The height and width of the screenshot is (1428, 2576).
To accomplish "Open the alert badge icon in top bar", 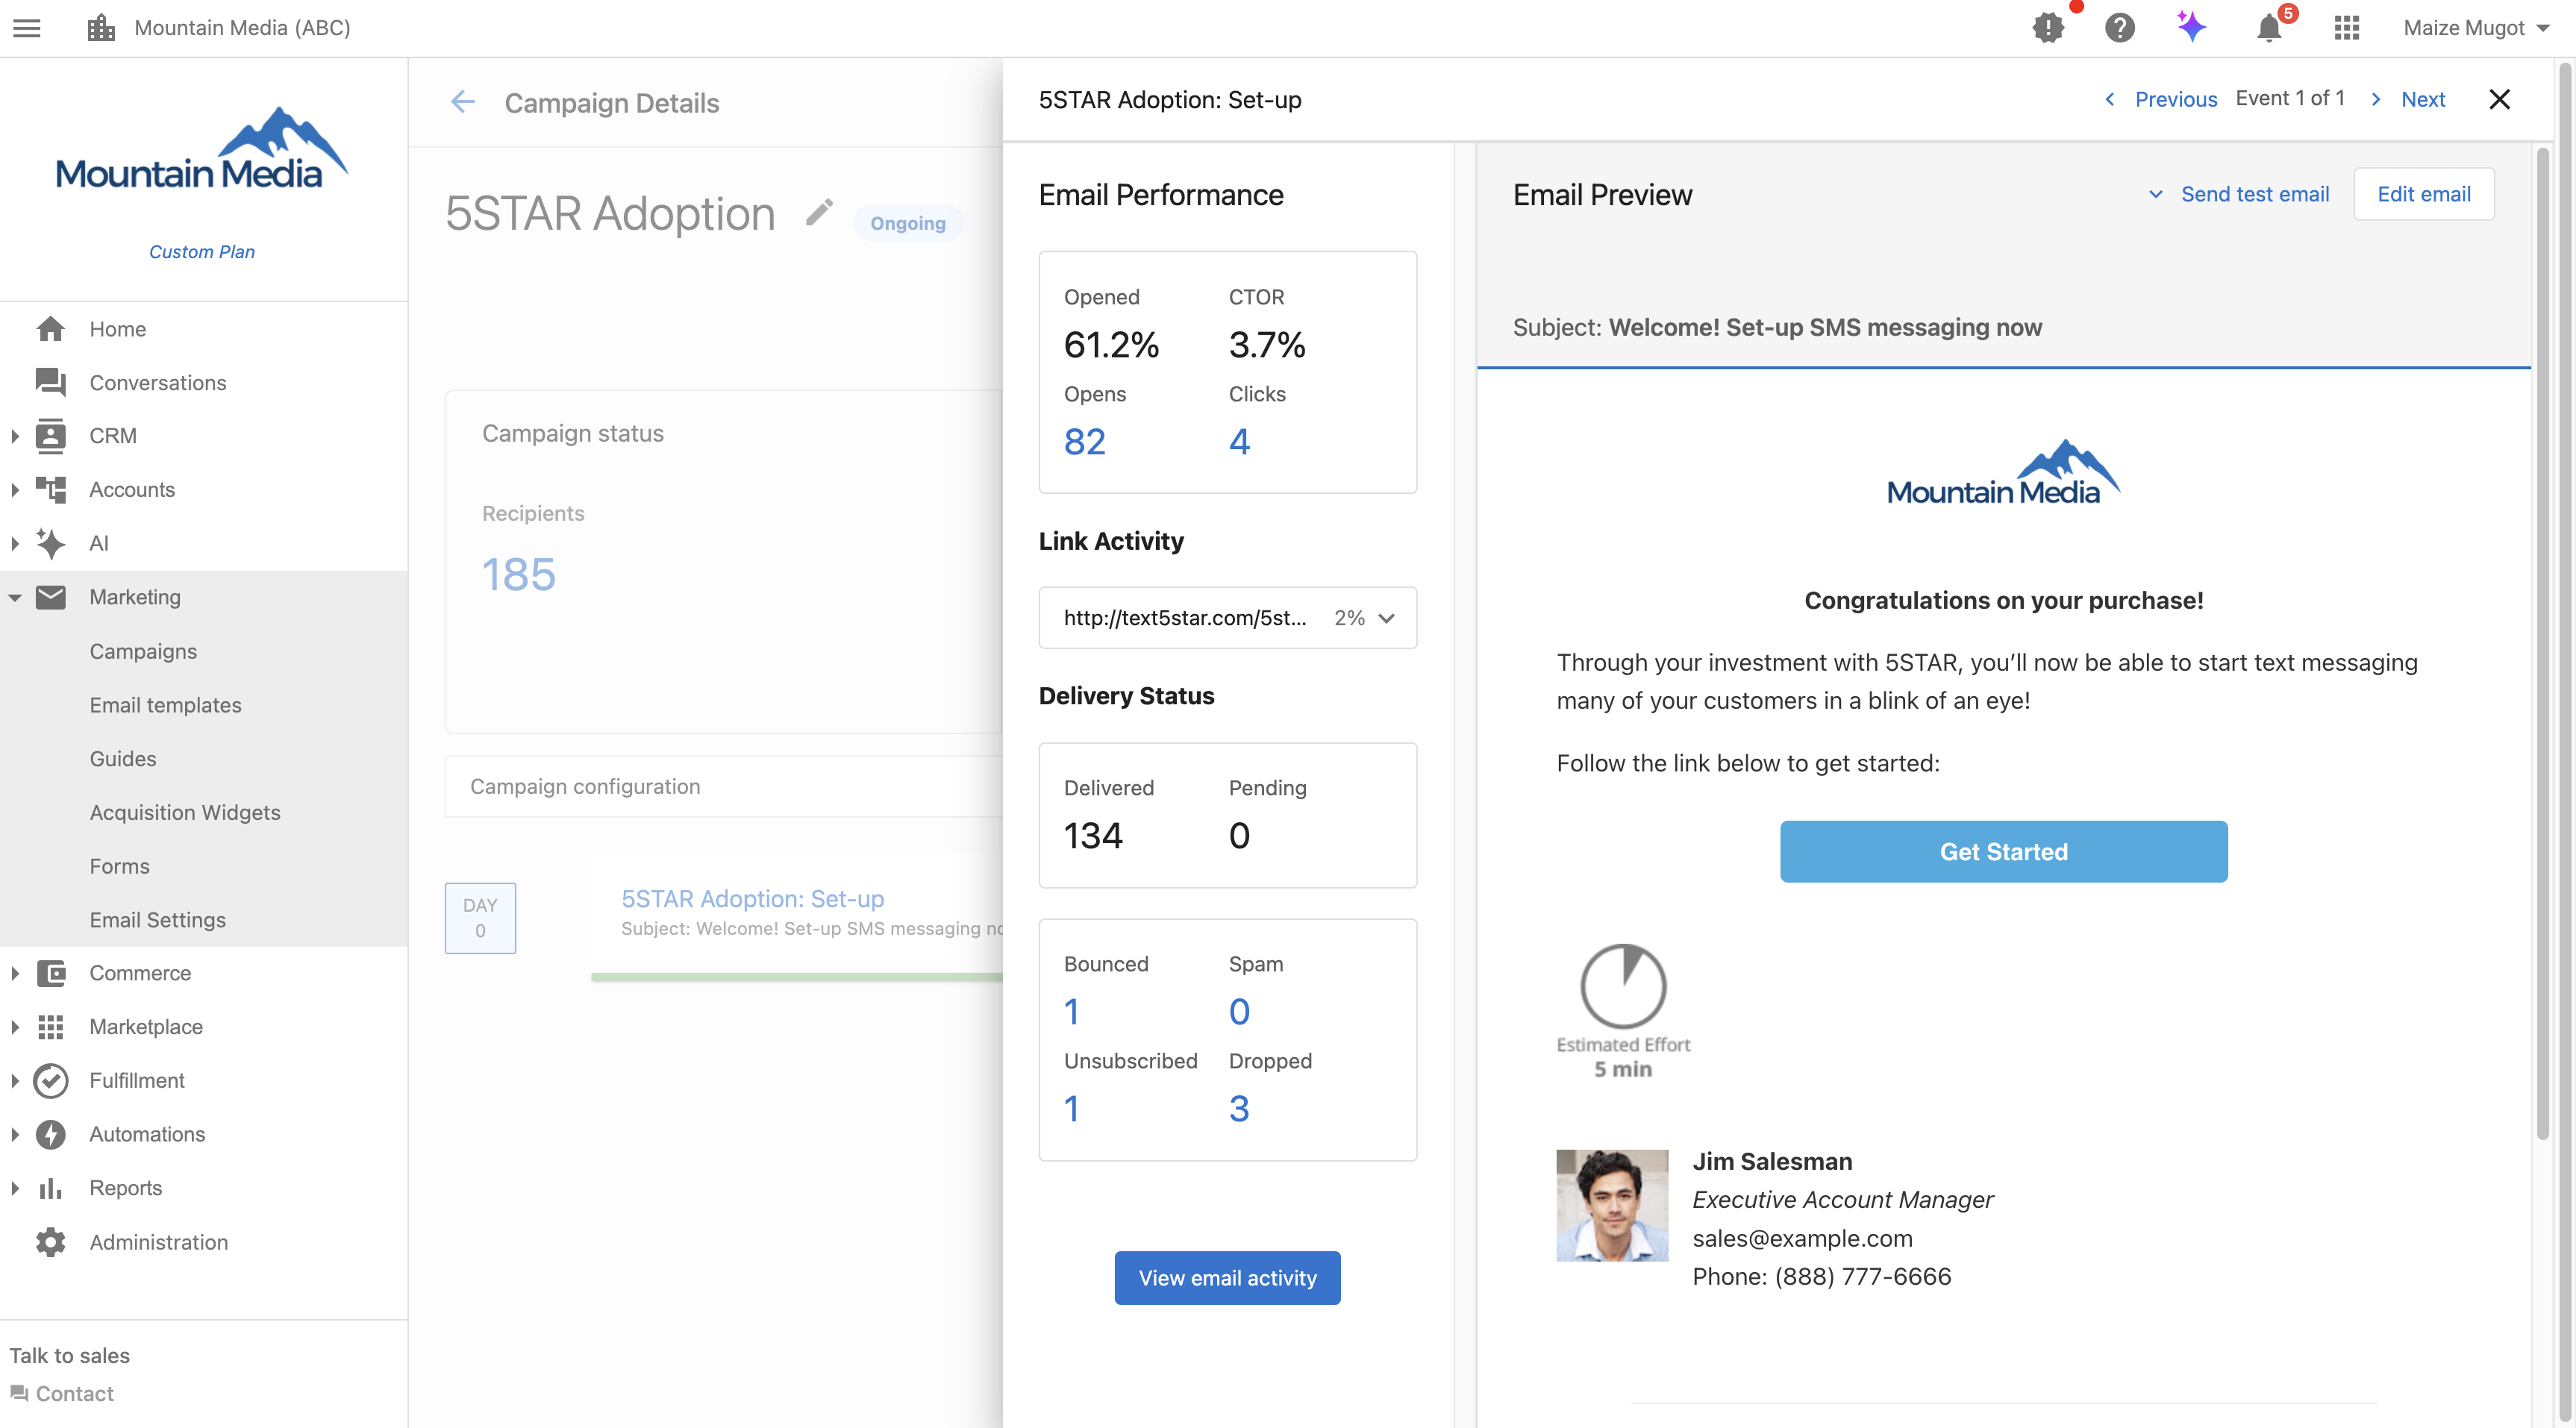I will pos(2048,28).
